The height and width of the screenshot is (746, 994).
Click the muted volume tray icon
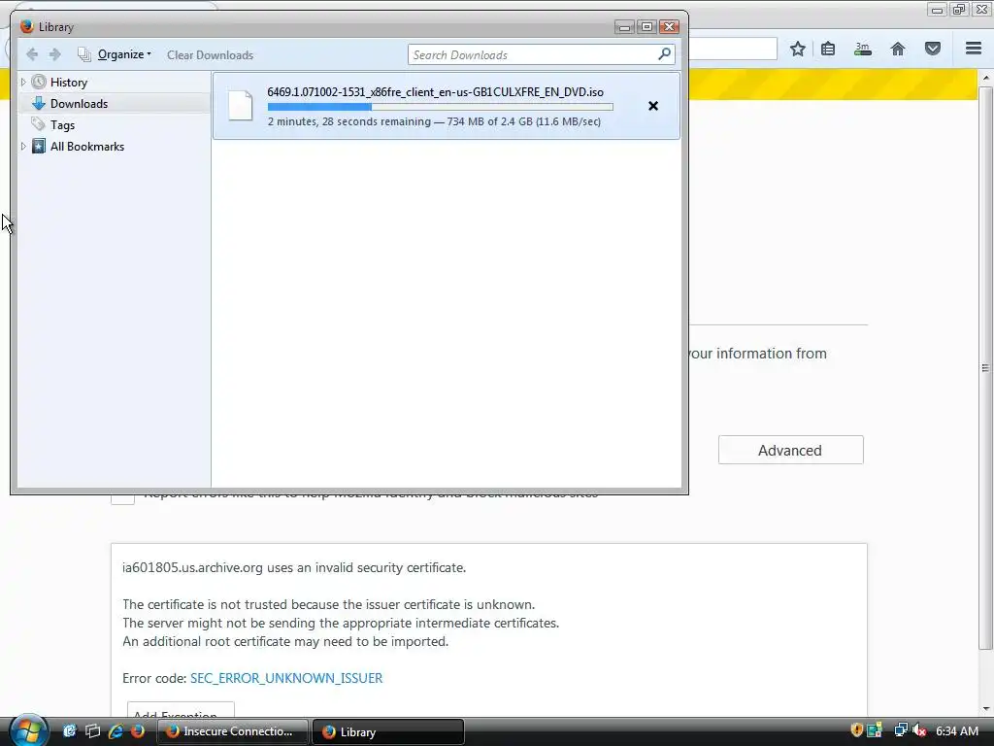[x=918, y=730]
